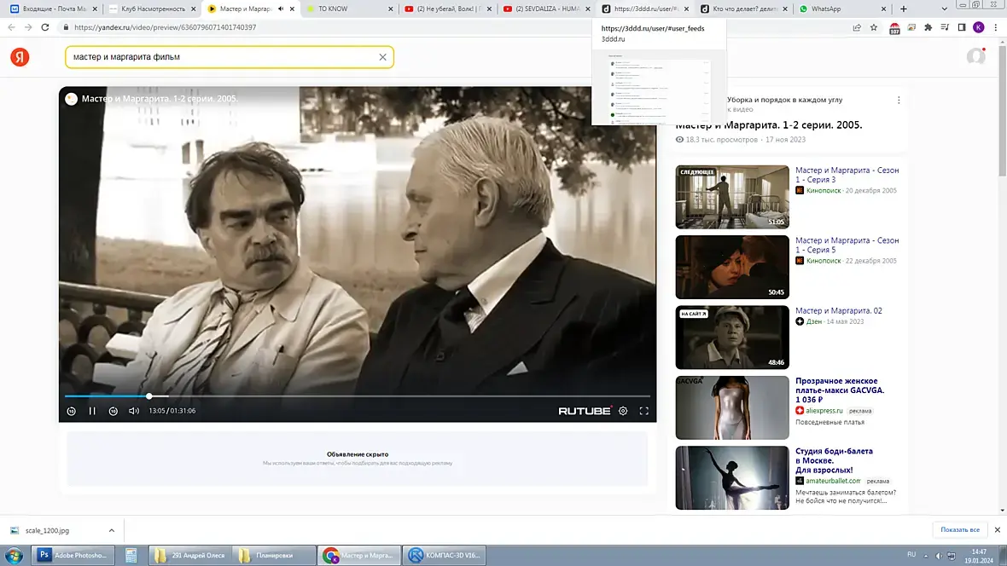Open Студия боди-балета ad link
Image resolution: width=1007 pixels, height=566 pixels.
tap(834, 460)
